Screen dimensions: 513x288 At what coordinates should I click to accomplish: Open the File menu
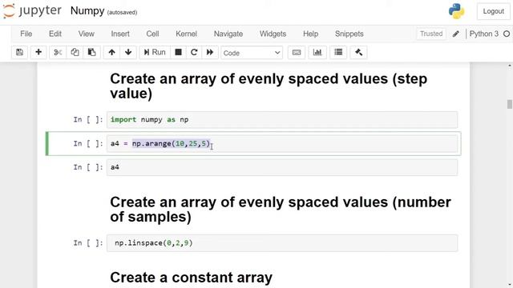pos(26,34)
